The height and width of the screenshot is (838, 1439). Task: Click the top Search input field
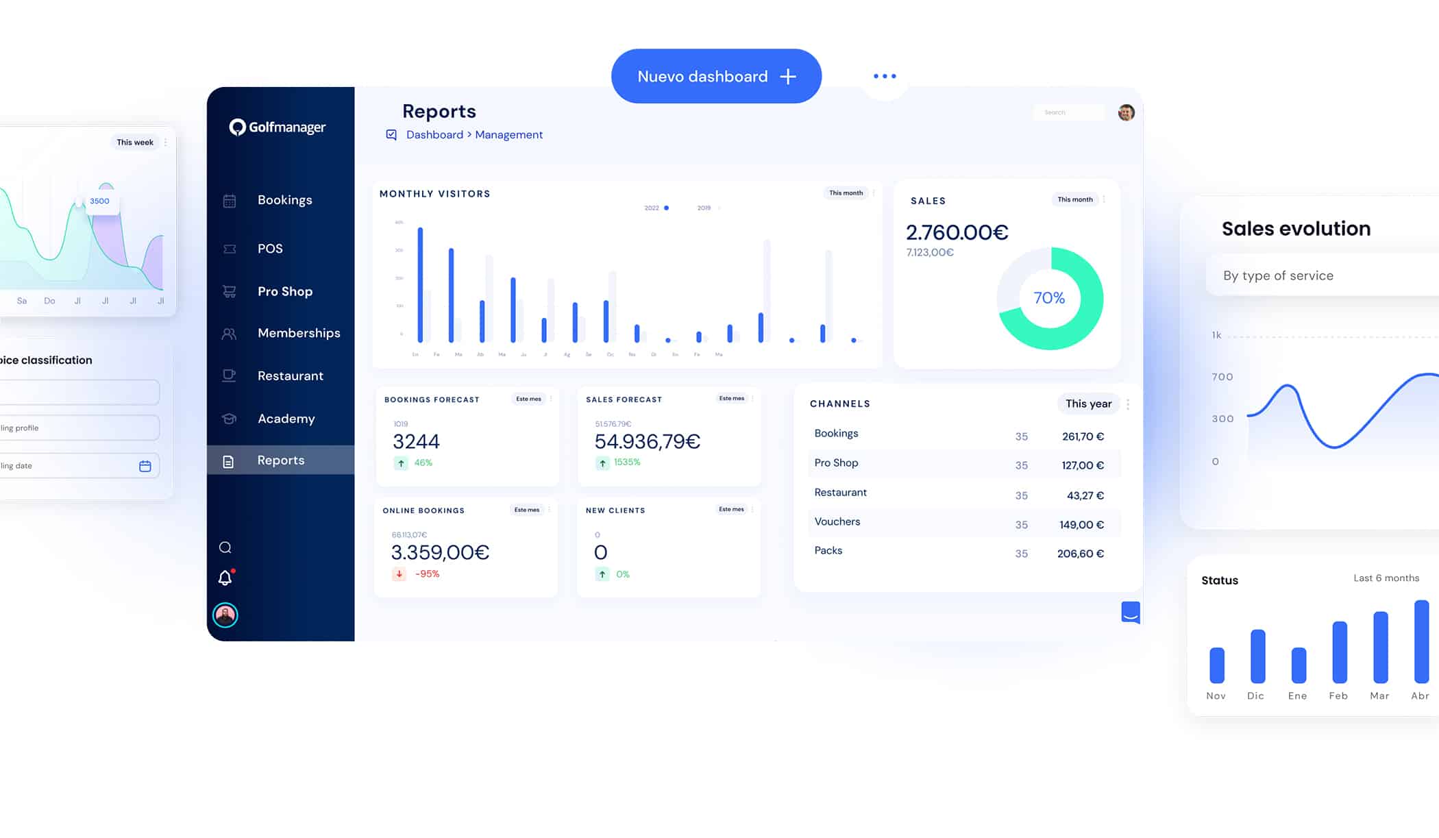(x=1068, y=112)
